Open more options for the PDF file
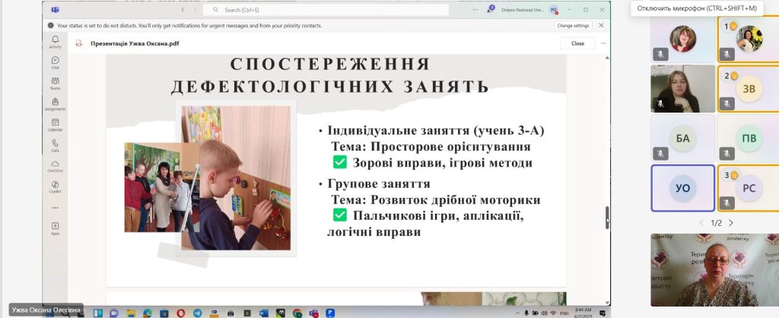 [x=603, y=43]
